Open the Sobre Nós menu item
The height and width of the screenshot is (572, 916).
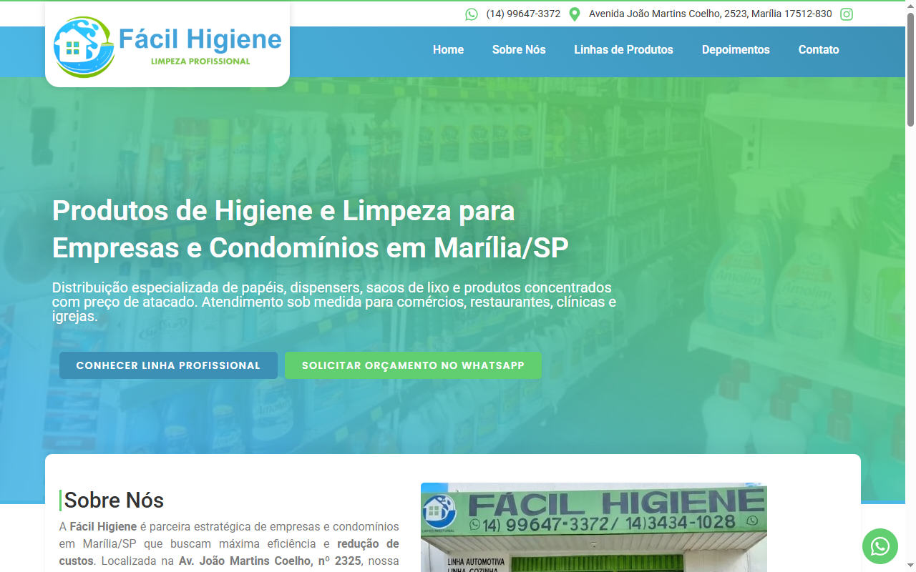click(519, 50)
